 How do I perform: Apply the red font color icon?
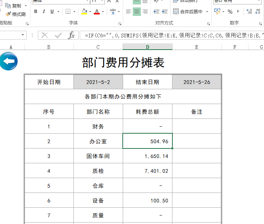[x=97, y=11]
